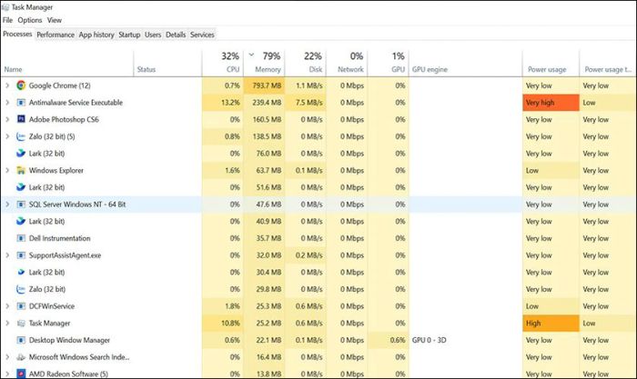Click the Windows Explorer folder icon
The height and width of the screenshot is (379, 637).
(x=20, y=170)
